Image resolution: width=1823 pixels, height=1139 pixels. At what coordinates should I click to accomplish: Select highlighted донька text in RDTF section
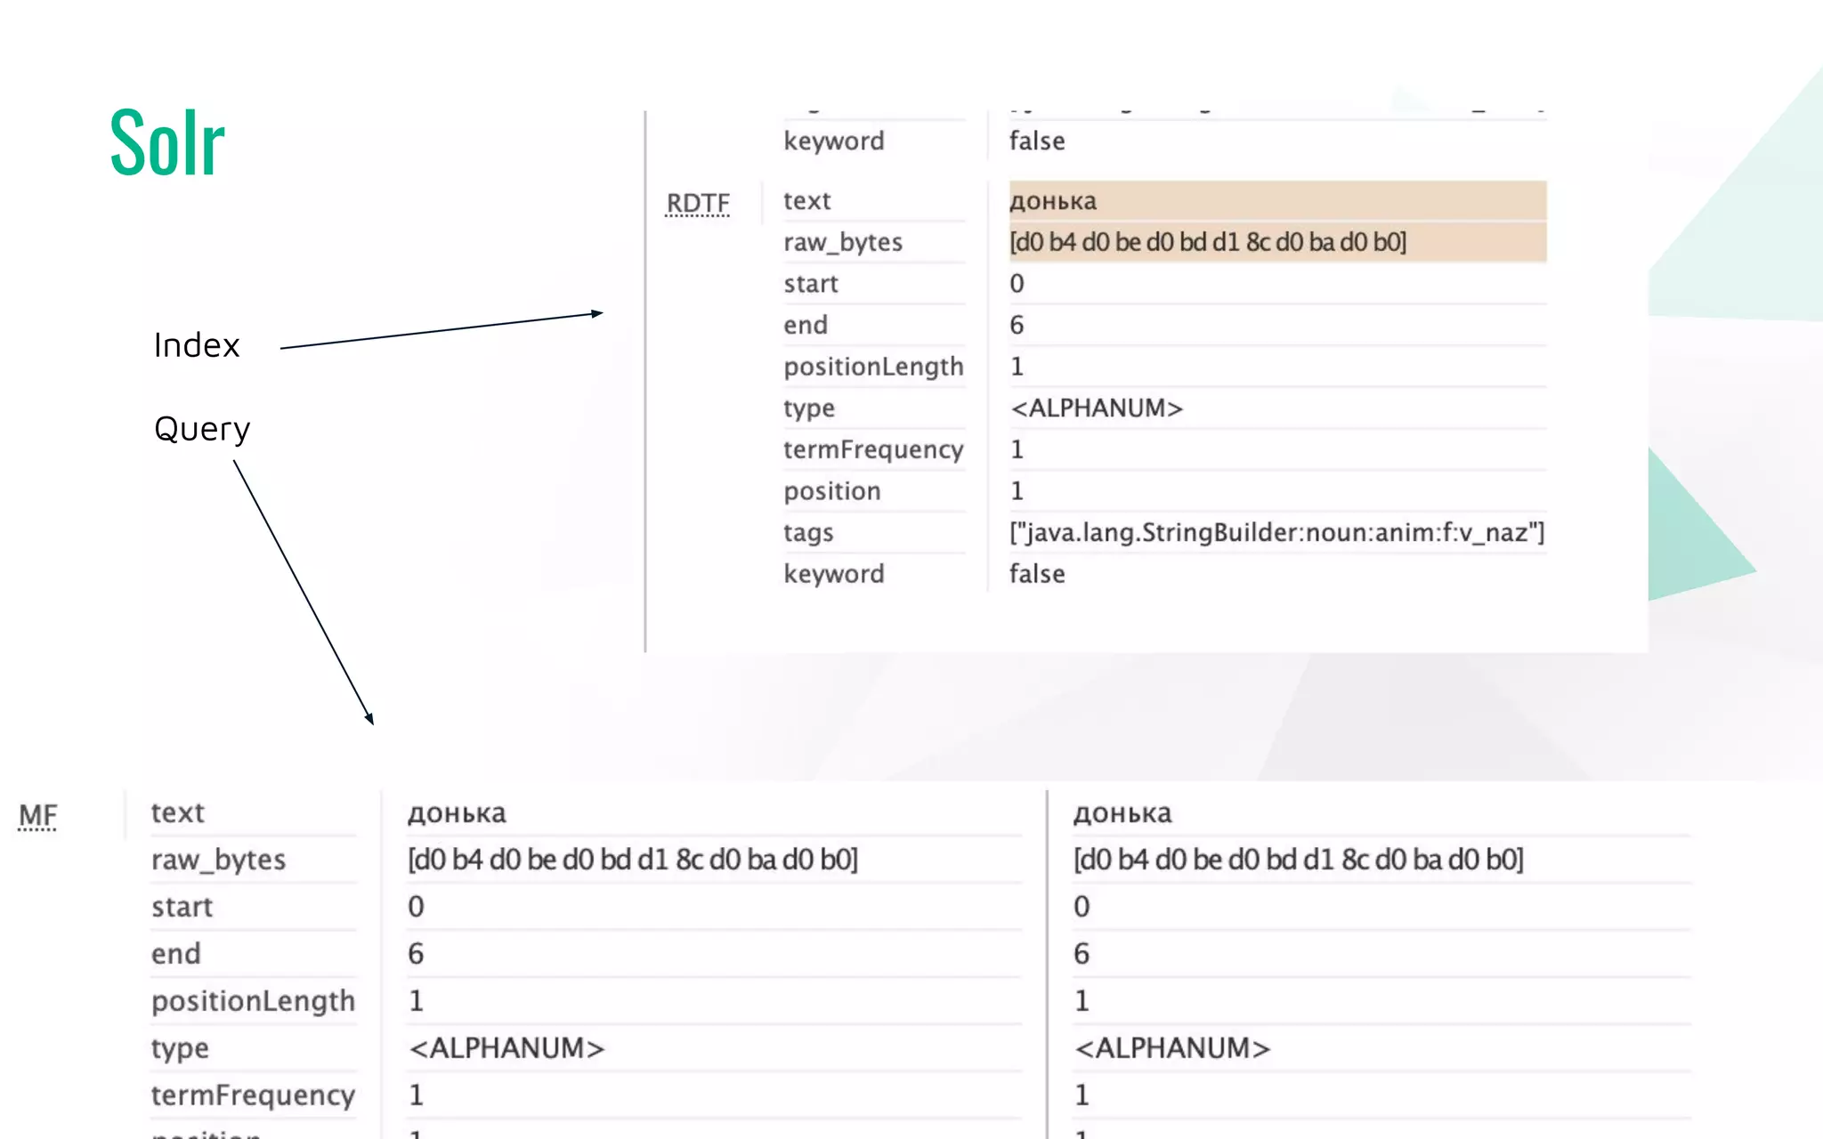(x=1053, y=201)
